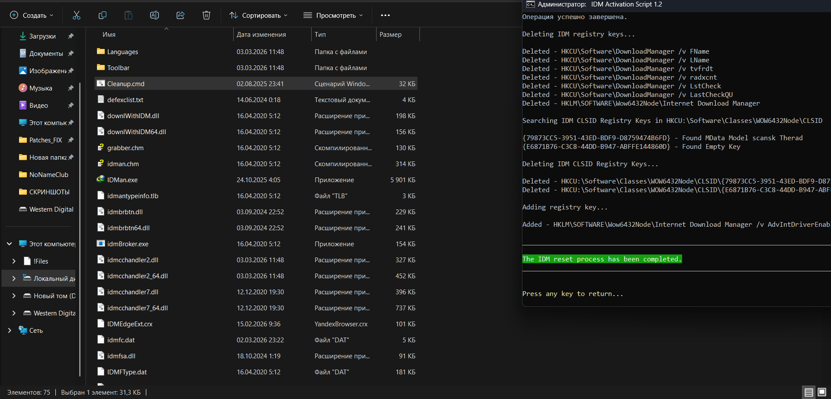The image size is (831, 399).
Task: Open the Просмотреть dropdown
Action: 333,15
